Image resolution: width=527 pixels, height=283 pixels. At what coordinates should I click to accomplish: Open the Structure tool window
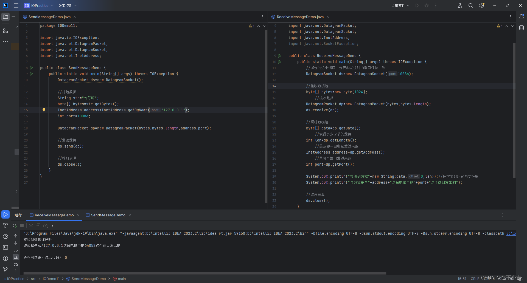(x=5, y=31)
